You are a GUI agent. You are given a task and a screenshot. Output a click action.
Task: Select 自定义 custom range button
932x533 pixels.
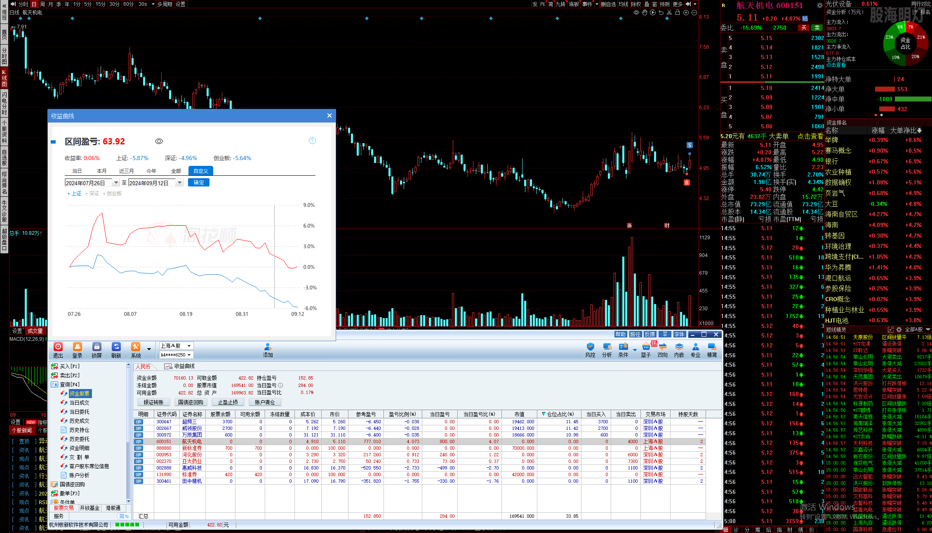(x=201, y=171)
